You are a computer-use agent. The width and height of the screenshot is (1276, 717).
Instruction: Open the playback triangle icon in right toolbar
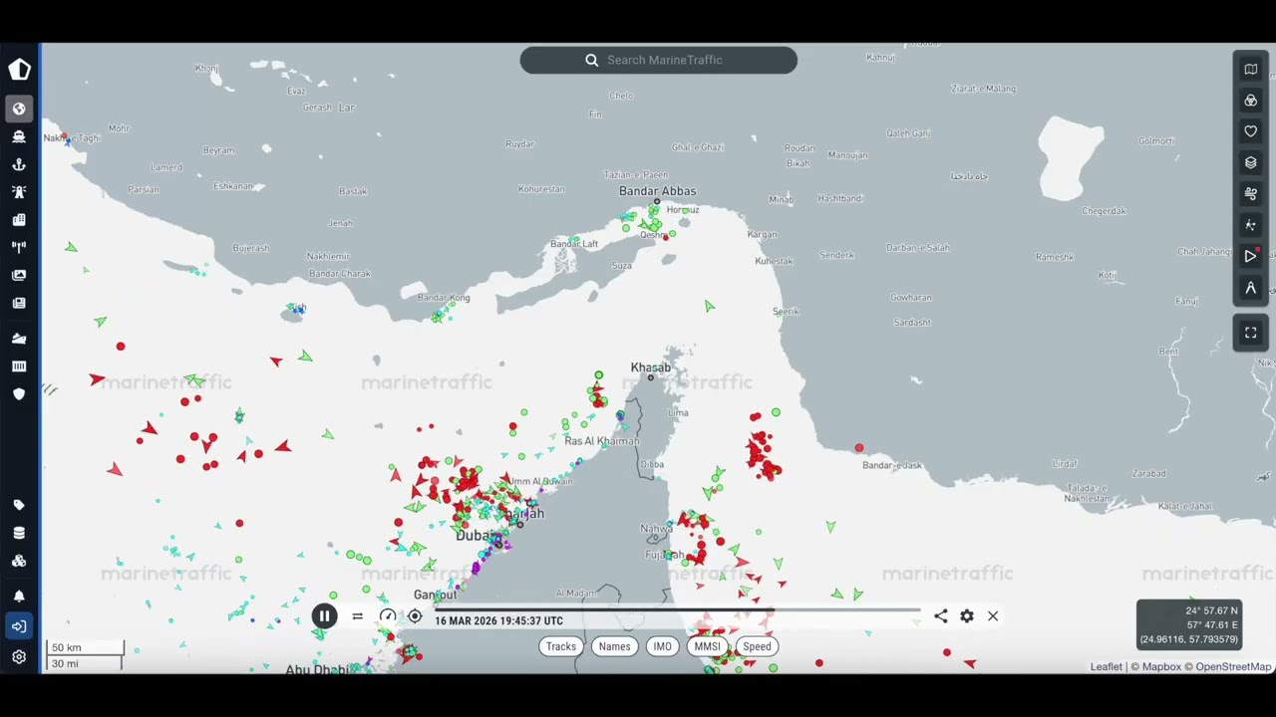1251,256
